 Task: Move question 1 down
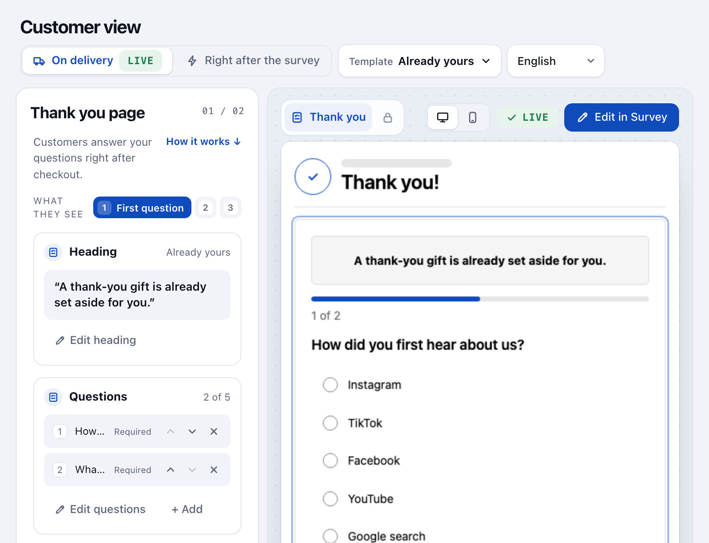(192, 431)
